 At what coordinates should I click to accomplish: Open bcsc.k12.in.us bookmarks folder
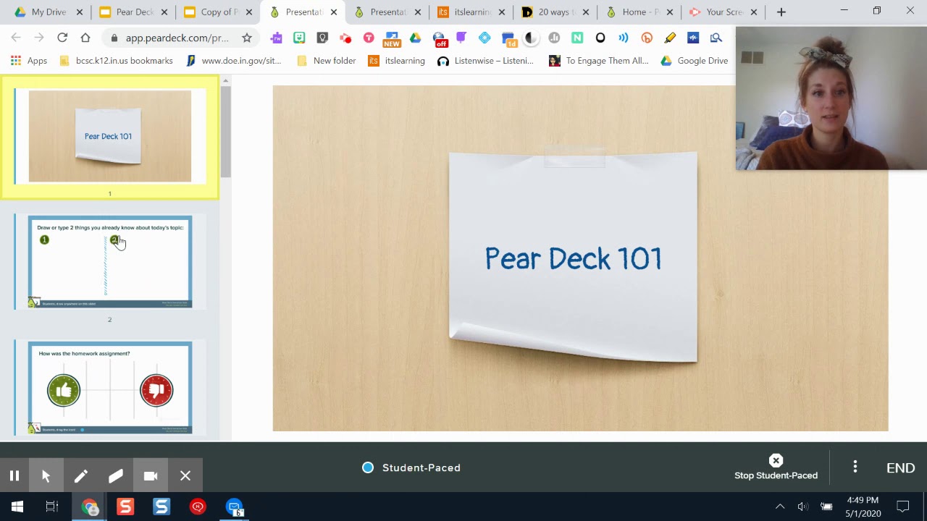(116, 61)
